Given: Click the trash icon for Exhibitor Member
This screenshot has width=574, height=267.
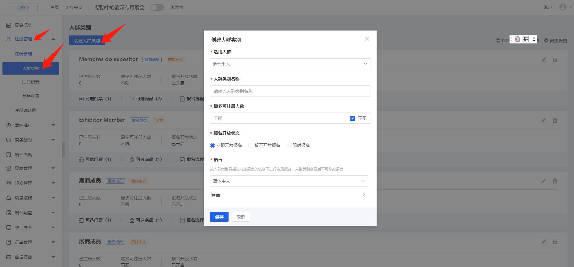Looking at the screenshot, I should point(555,120).
